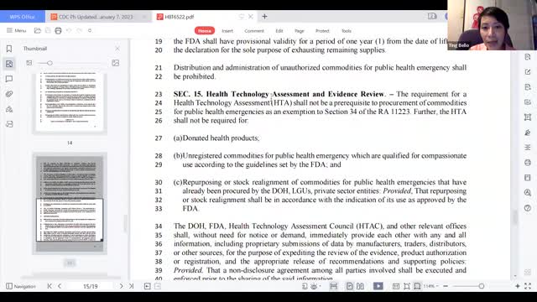The height and width of the screenshot is (302, 537).
Task: Click the SEC. 15 heading text
Action: coord(279,94)
